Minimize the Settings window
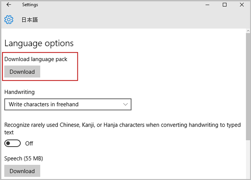The image size is (251, 180). [x=207, y=5]
